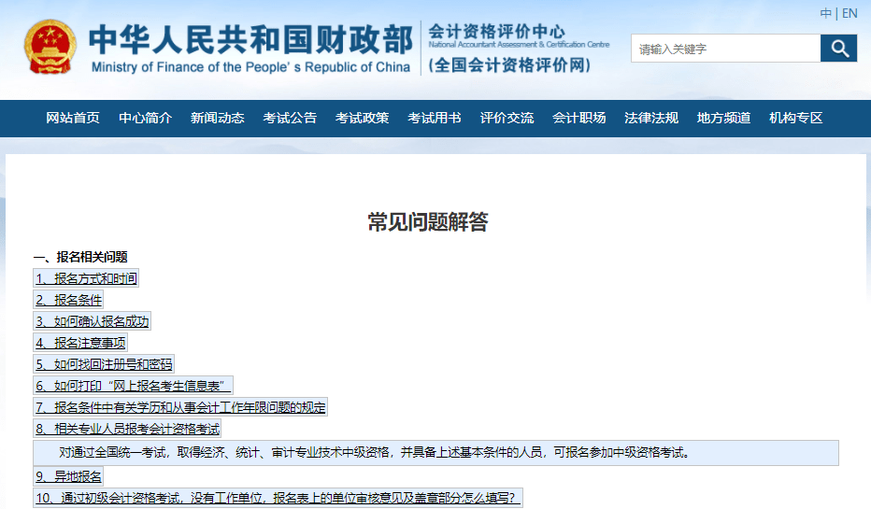Click the 会计资格评价中心 heading
Screen dimensions: 871x509
496,31
